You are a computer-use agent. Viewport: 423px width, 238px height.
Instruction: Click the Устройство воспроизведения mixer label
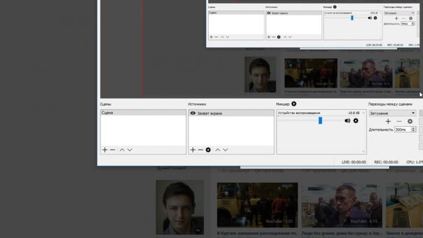(x=299, y=113)
